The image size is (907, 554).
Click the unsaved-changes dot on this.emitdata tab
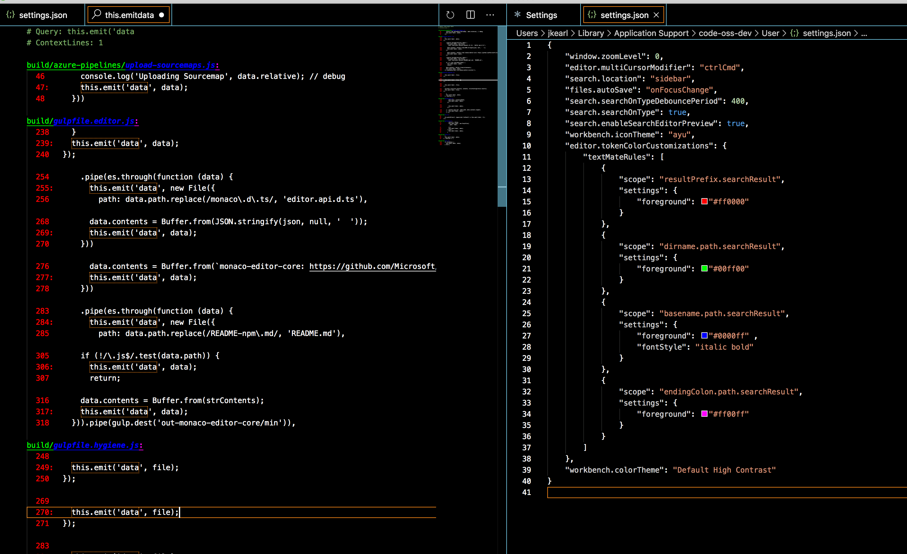(x=161, y=16)
